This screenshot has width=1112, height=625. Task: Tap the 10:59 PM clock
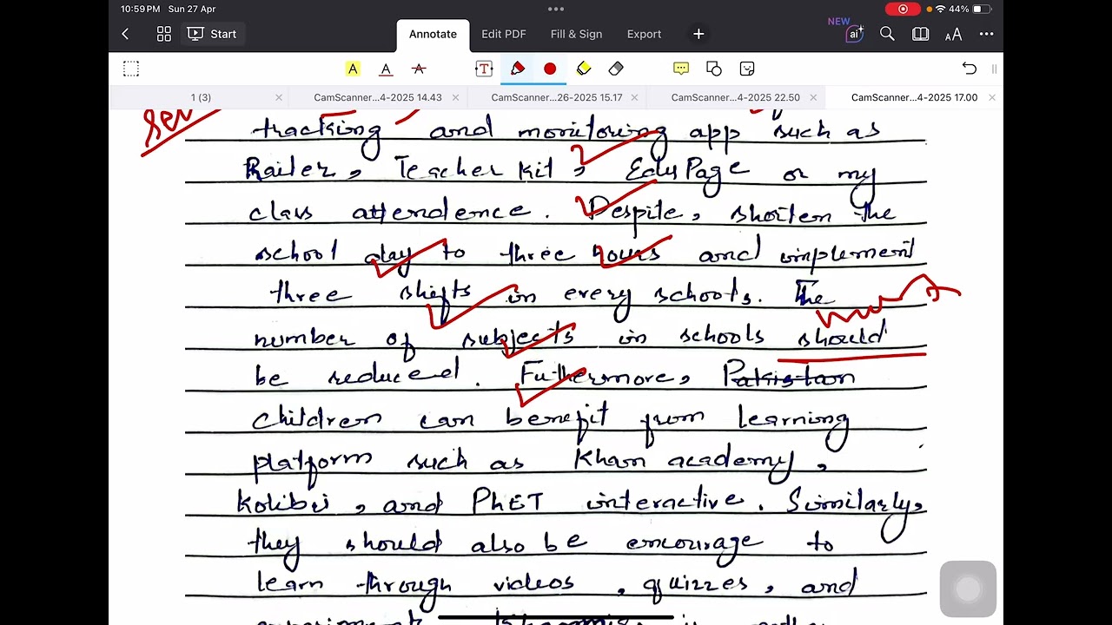pyautogui.click(x=141, y=9)
